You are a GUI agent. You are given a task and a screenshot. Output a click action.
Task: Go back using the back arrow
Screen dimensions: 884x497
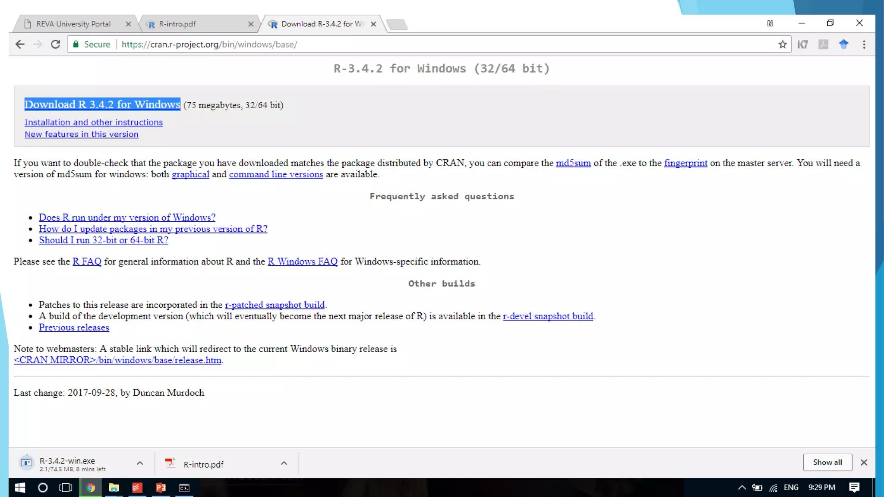coord(20,44)
